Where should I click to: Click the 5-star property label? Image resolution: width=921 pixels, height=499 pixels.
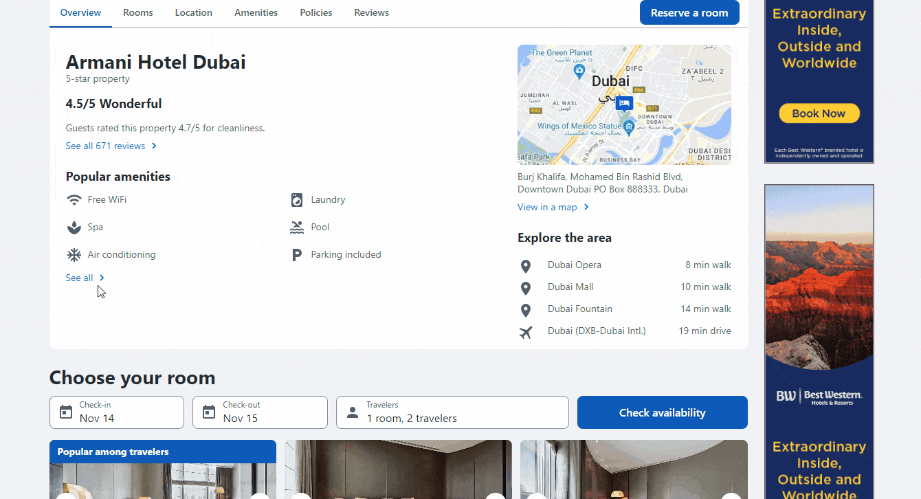(x=98, y=79)
